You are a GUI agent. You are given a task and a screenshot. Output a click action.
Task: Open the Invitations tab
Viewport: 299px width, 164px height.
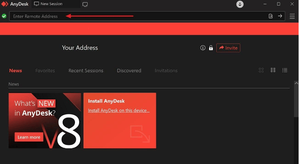point(166,71)
